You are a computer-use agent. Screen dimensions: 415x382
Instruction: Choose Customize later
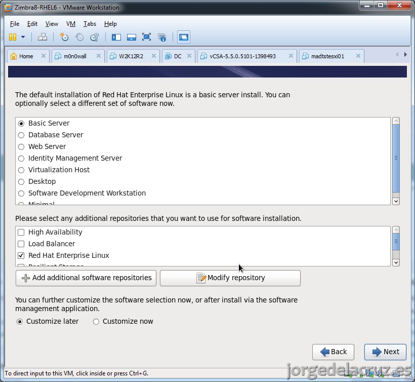[x=20, y=322]
